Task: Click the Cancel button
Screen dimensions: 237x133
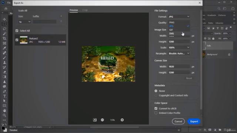Action: point(178,122)
